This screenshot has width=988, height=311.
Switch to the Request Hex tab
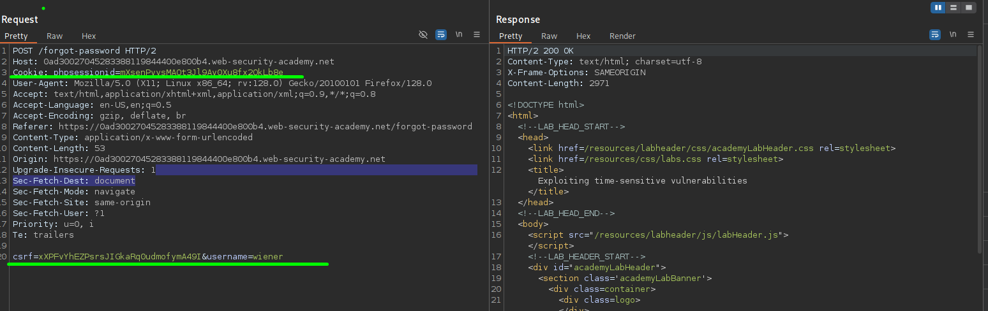pos(89,36)
